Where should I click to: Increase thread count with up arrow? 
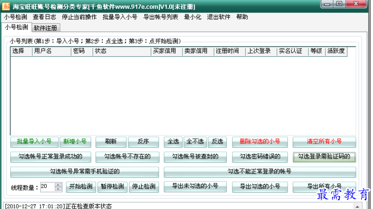[58, 185]
